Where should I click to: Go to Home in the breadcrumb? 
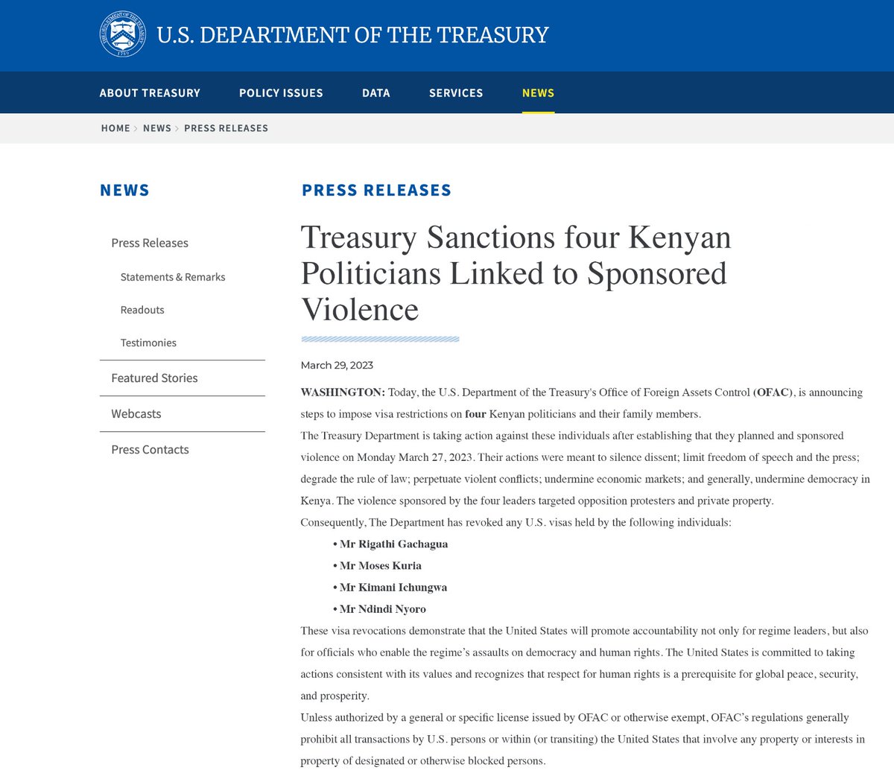click(x=115, y=128)
